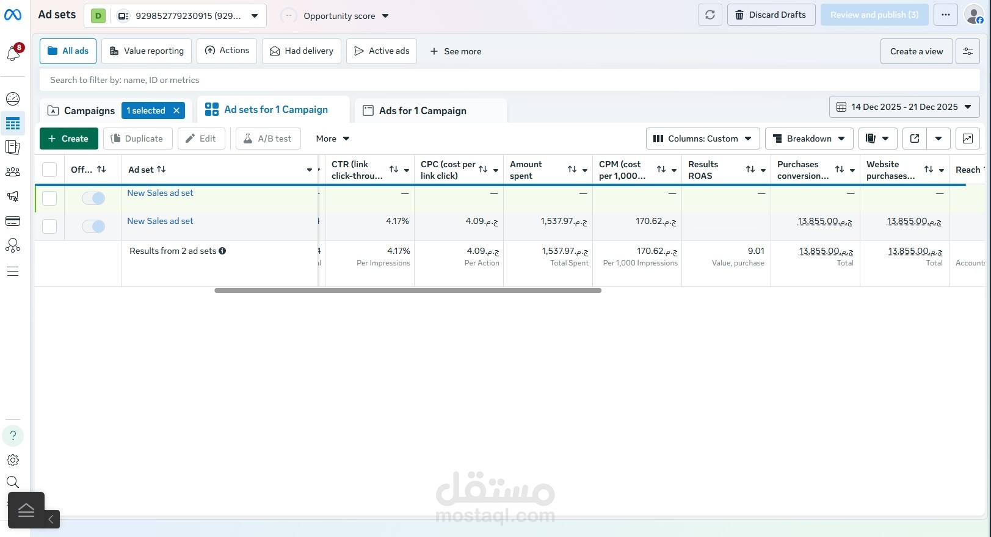The height and width of the screenshot is (537, 991).
Task: Open All tools hamburger menu
Action: pos(13,272)
